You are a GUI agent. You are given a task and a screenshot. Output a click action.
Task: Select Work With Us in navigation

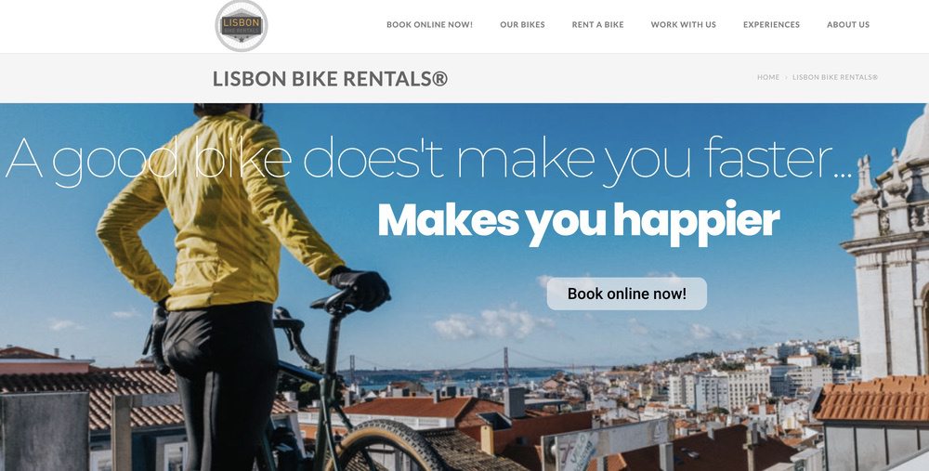(x=683, y=25)
